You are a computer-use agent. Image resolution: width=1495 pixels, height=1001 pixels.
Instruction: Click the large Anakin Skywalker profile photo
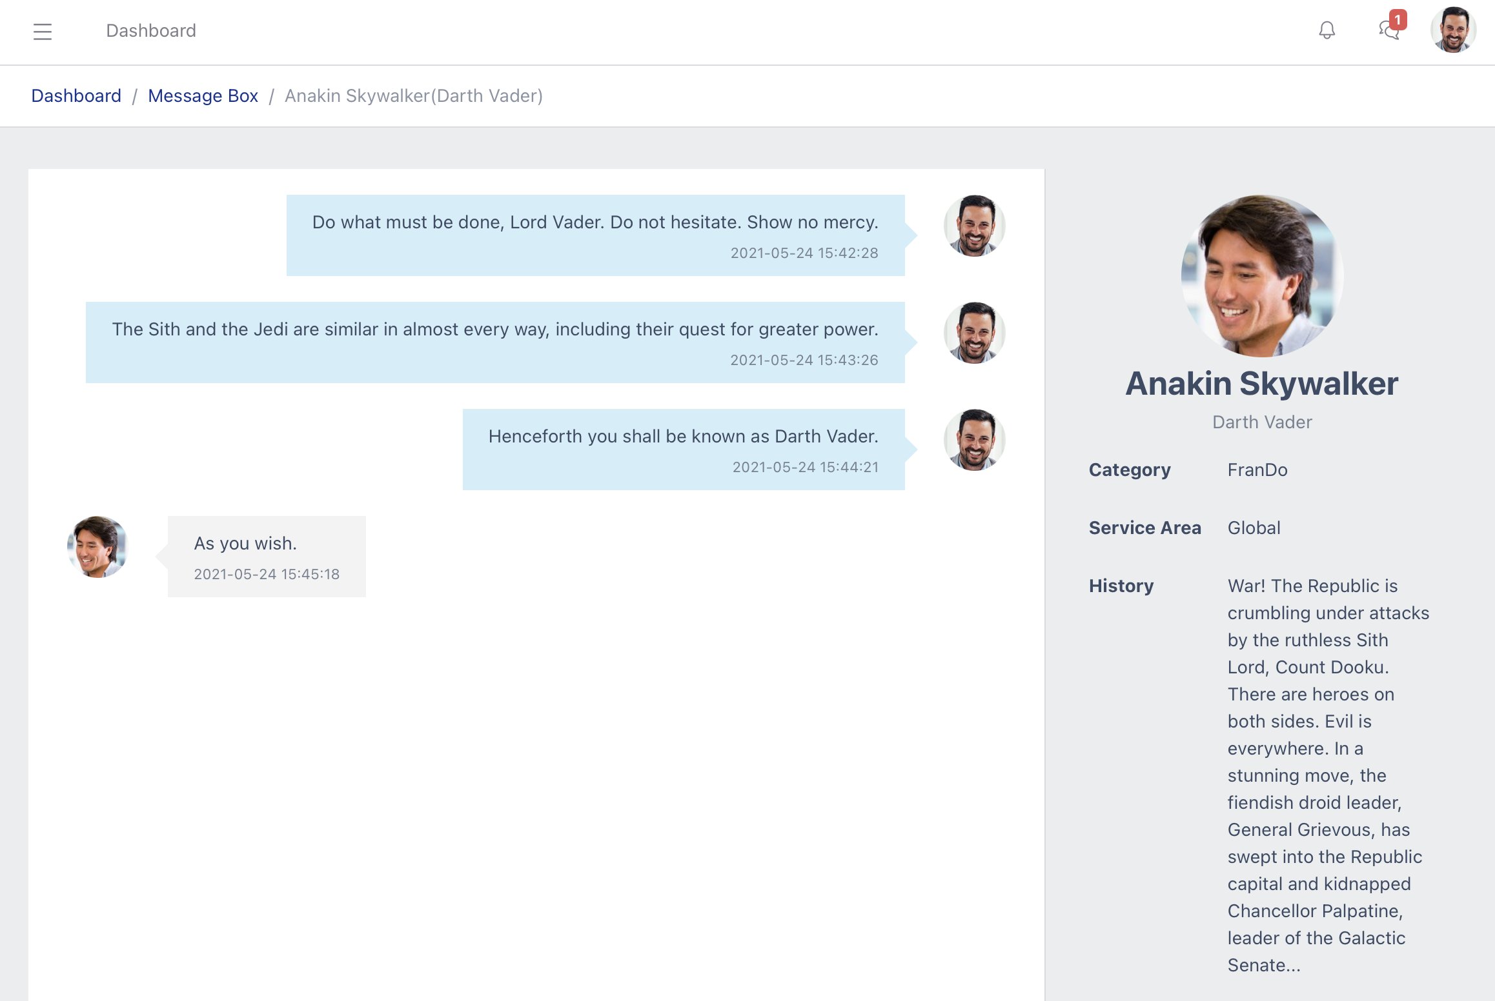pos(1262,276)
